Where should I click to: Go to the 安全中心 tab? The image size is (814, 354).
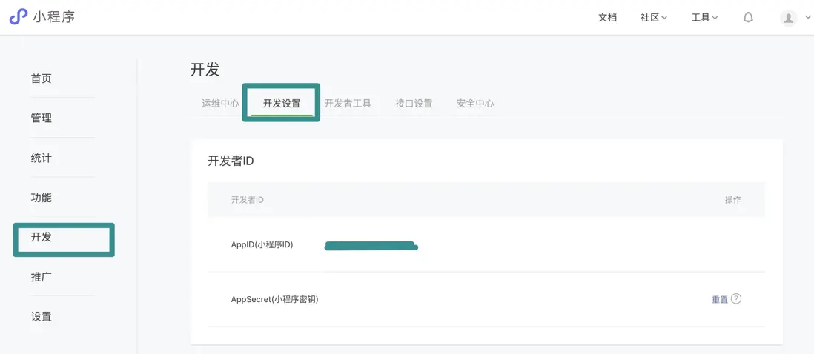[x=475, y=104]
